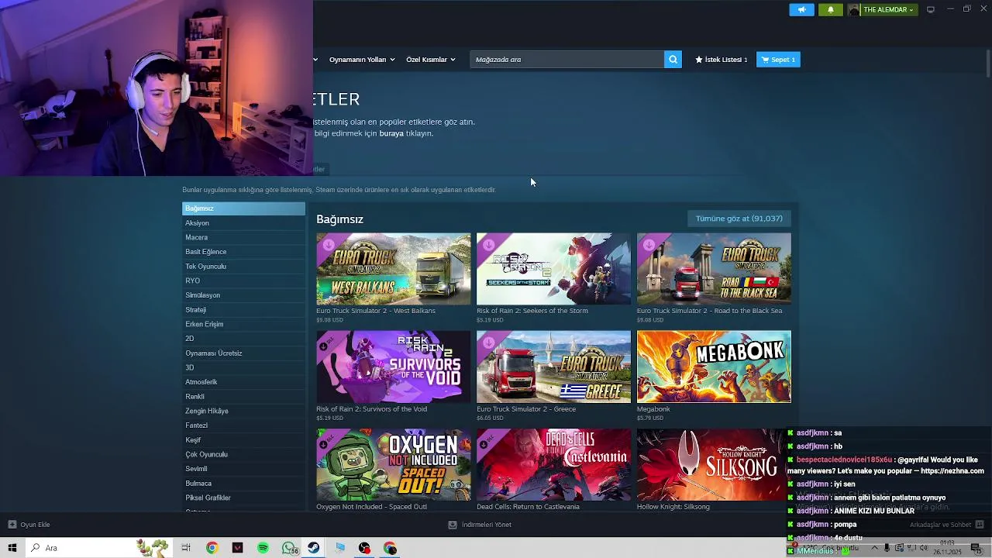
Task: Select the Tek Oyunculu tag
Action: (x=243, y=267)
